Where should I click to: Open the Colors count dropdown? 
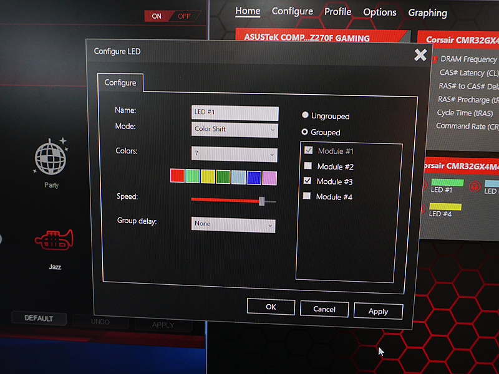(x=235, y=154)
